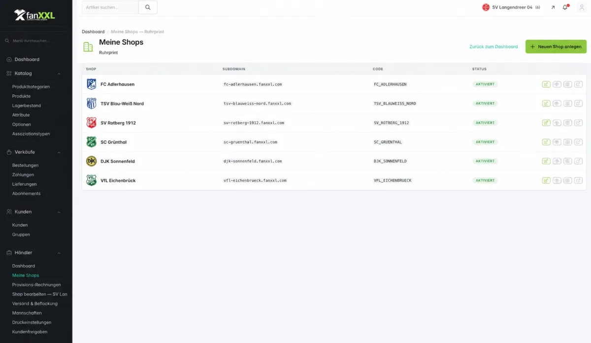Edit DJK Sonnenfeld shop pencil icon

[x=546, y=161]
